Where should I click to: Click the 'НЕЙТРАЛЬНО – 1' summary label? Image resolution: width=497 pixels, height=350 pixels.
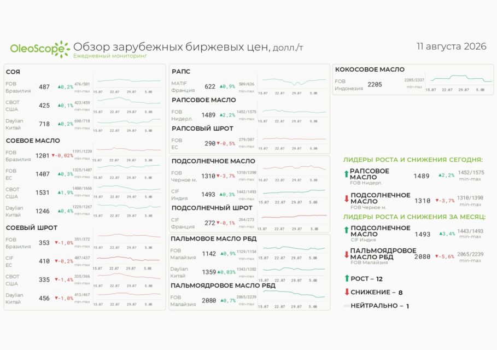380,306
